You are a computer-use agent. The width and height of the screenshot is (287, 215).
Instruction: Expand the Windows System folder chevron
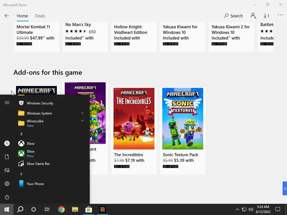pos(82,113)
